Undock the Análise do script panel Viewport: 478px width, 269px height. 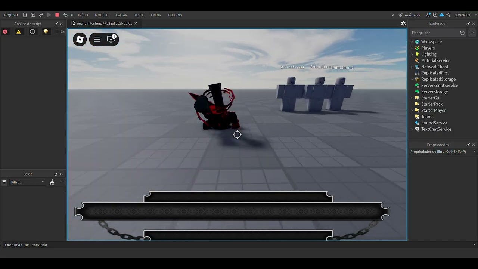coord(56,24)
